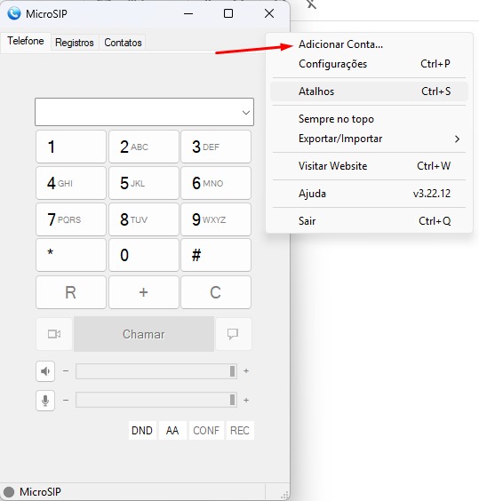
Task: Mute the speaker with the speaker icon
Action: [45, 371]
